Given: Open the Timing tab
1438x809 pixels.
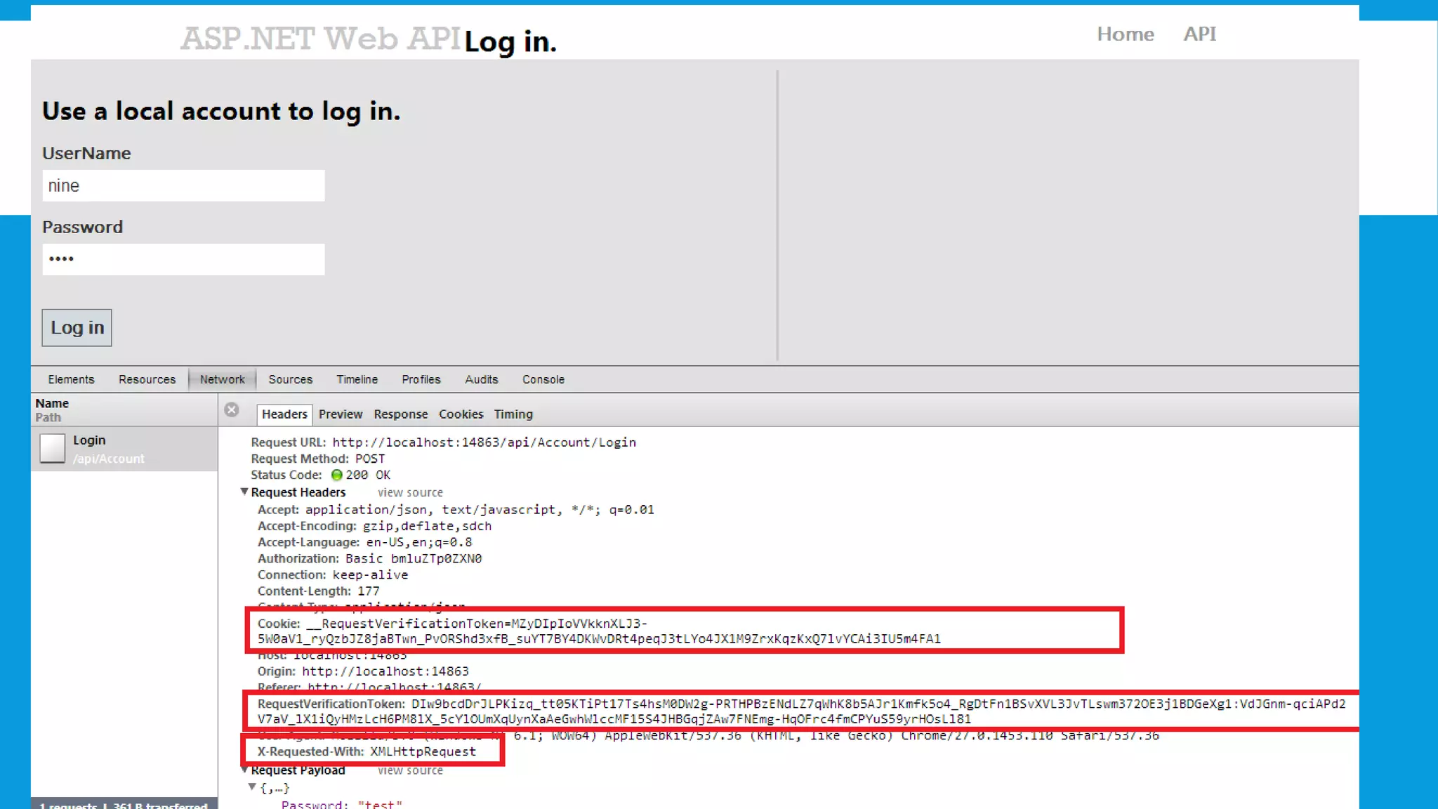Looking at the screenshot, I should [x=513, y=414].
